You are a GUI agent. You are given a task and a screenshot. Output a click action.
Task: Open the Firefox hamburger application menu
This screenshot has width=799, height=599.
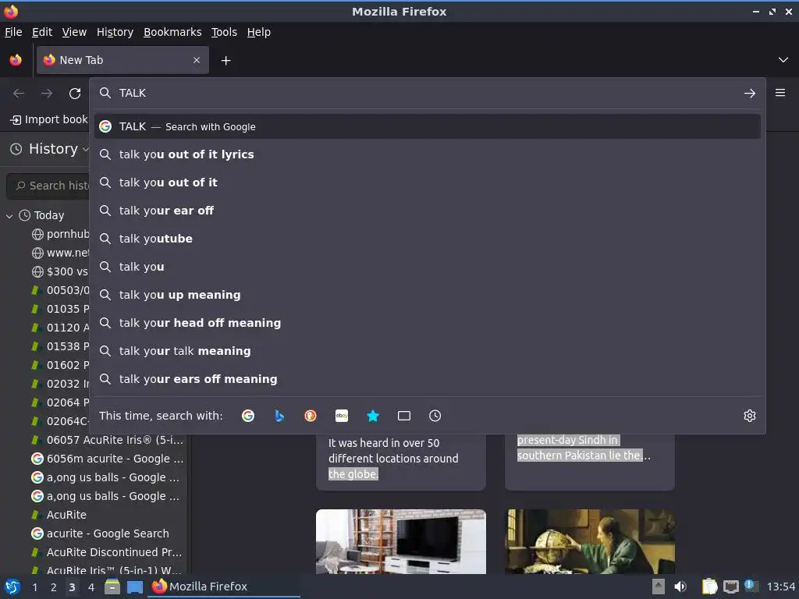tap(780, 93)
